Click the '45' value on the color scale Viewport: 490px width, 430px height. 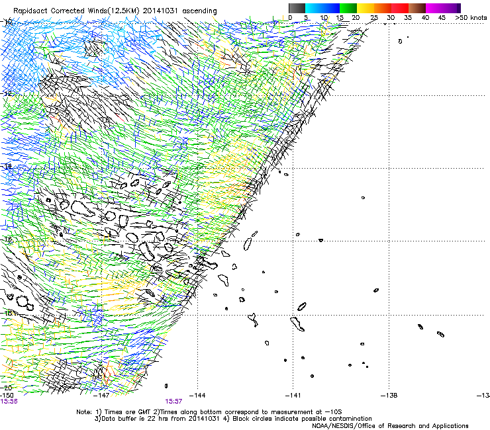pyautogui.click(x=442, y=18)
